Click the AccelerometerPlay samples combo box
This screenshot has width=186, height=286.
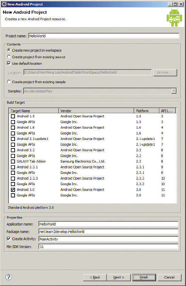[x=100, y=91]
